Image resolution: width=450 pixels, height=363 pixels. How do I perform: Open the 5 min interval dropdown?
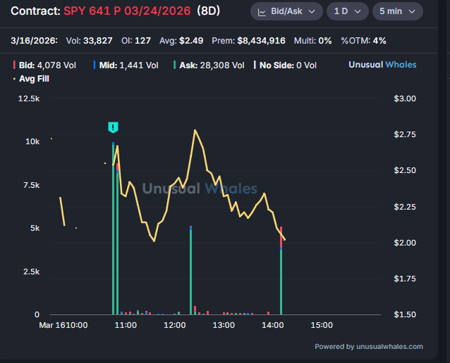(398, 11)
